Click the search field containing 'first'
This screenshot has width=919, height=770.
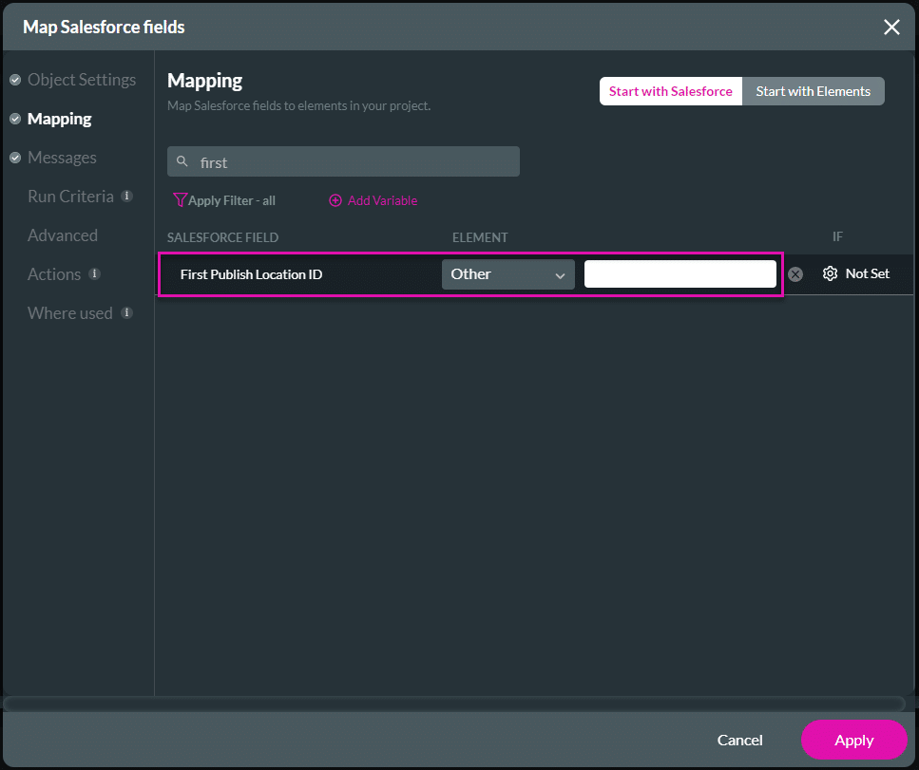(342, 161)
